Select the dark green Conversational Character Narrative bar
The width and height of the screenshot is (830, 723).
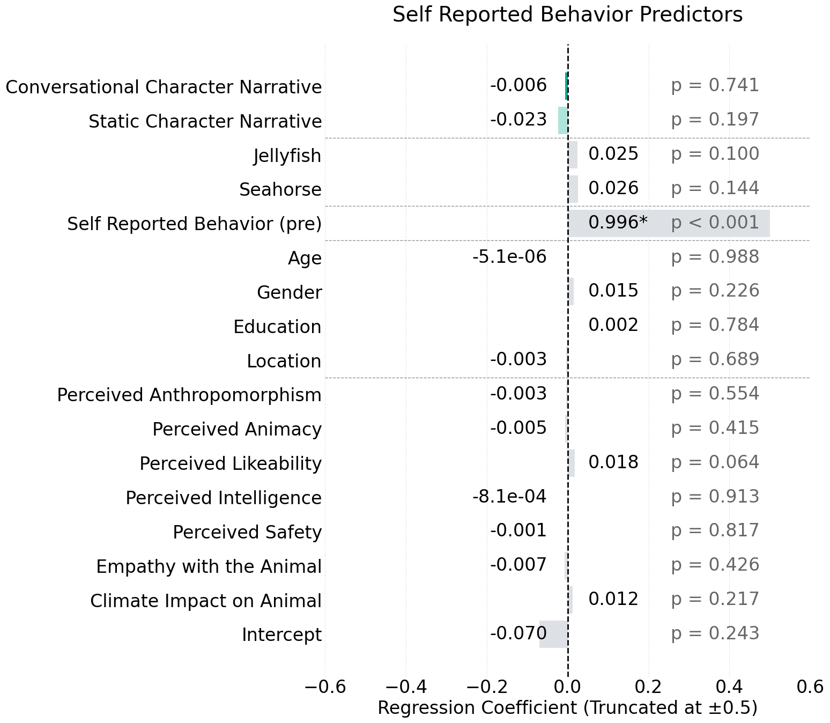click(566, 86)
